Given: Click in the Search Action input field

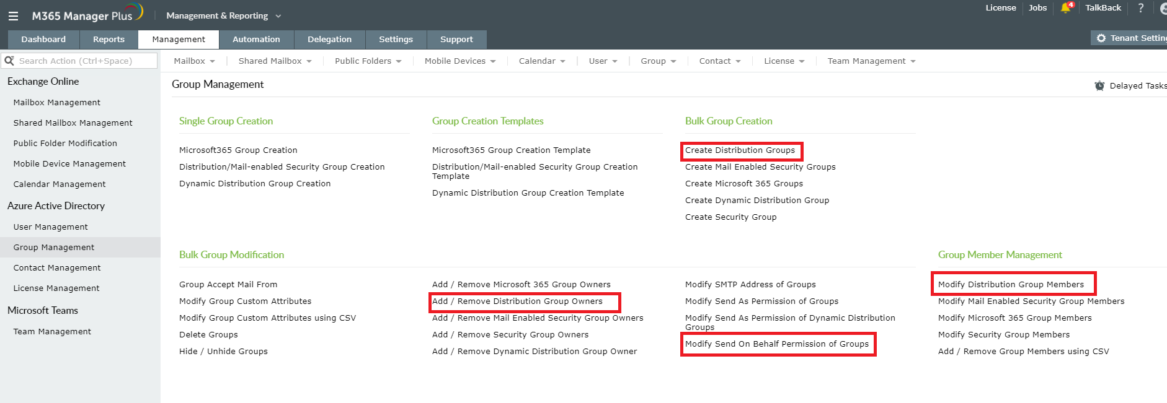Looking at the screenshot, I should tap(84, 61).
